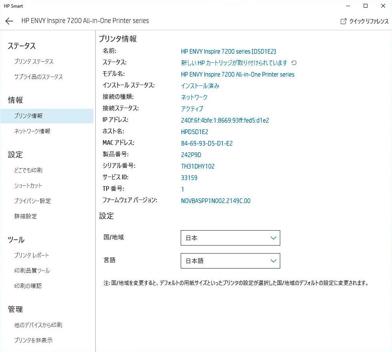Minimize the HP Smart window
392x352 pixels.
coord(348,6)
